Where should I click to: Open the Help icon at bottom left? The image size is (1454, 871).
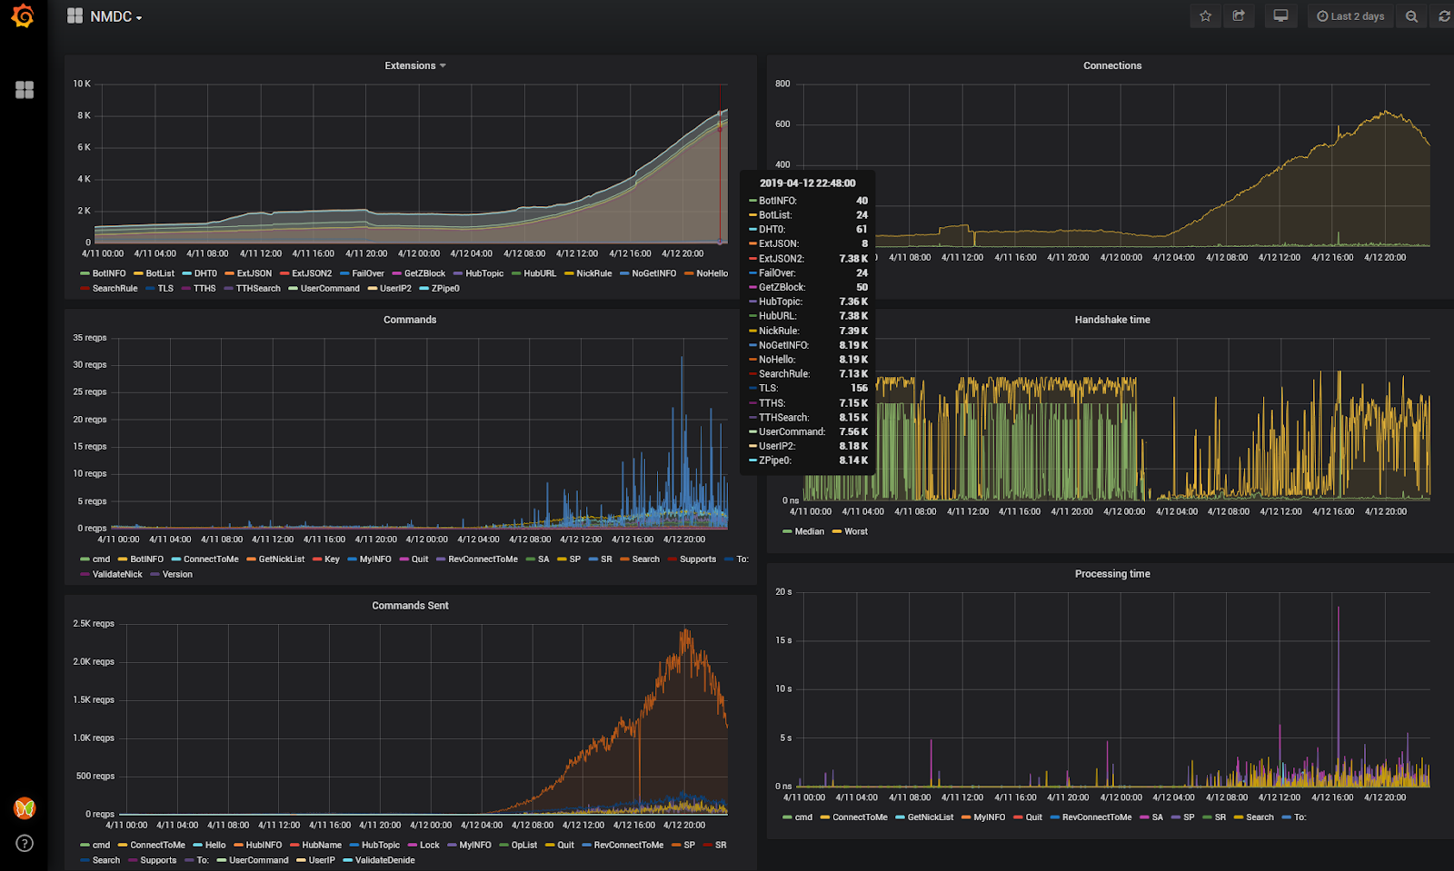24,844
